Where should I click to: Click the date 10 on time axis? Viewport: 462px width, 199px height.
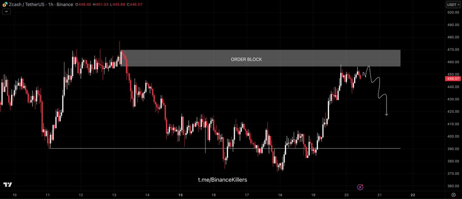14,195
